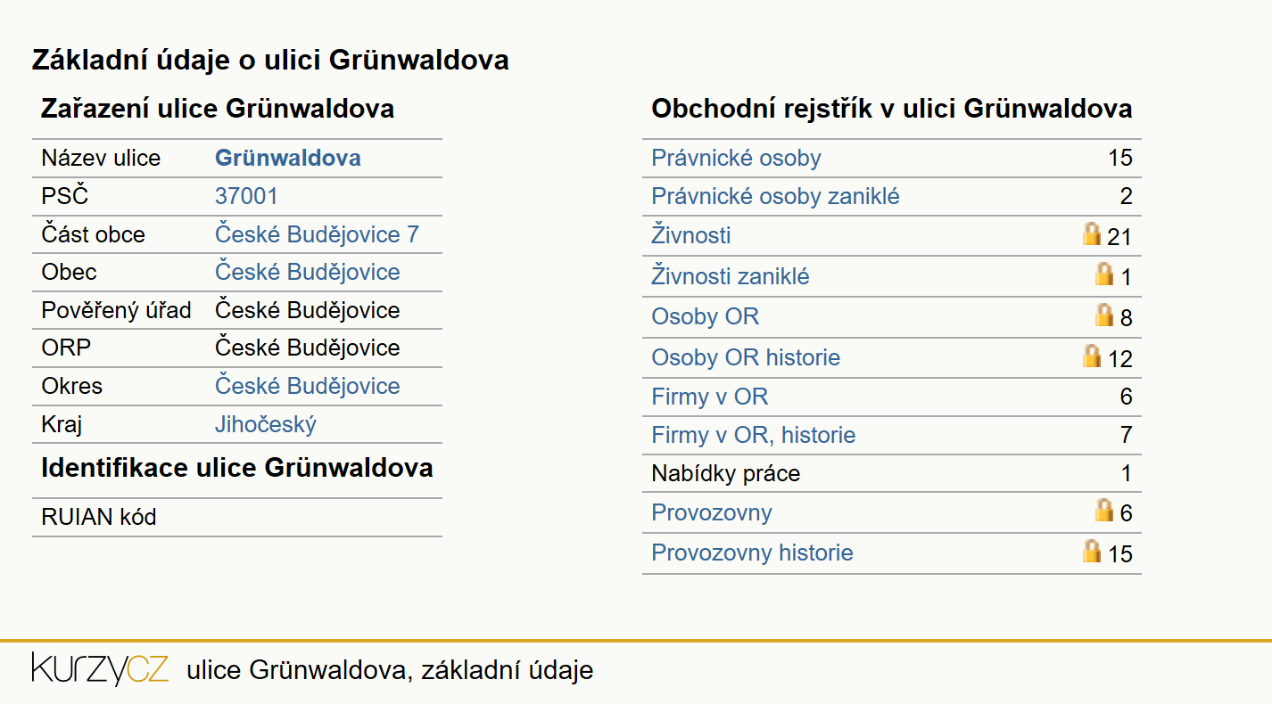Click the kurzy.cz logo in the footer
Image resolution: width=1272 pixels, height=704 pixels.
pyautogui.click(x=100, y=669)
